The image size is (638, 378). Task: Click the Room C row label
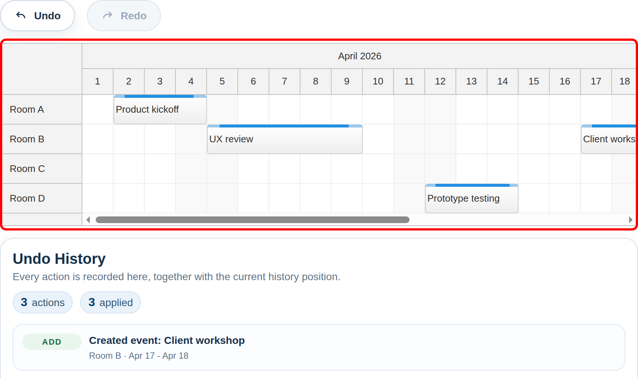point(27,169)
